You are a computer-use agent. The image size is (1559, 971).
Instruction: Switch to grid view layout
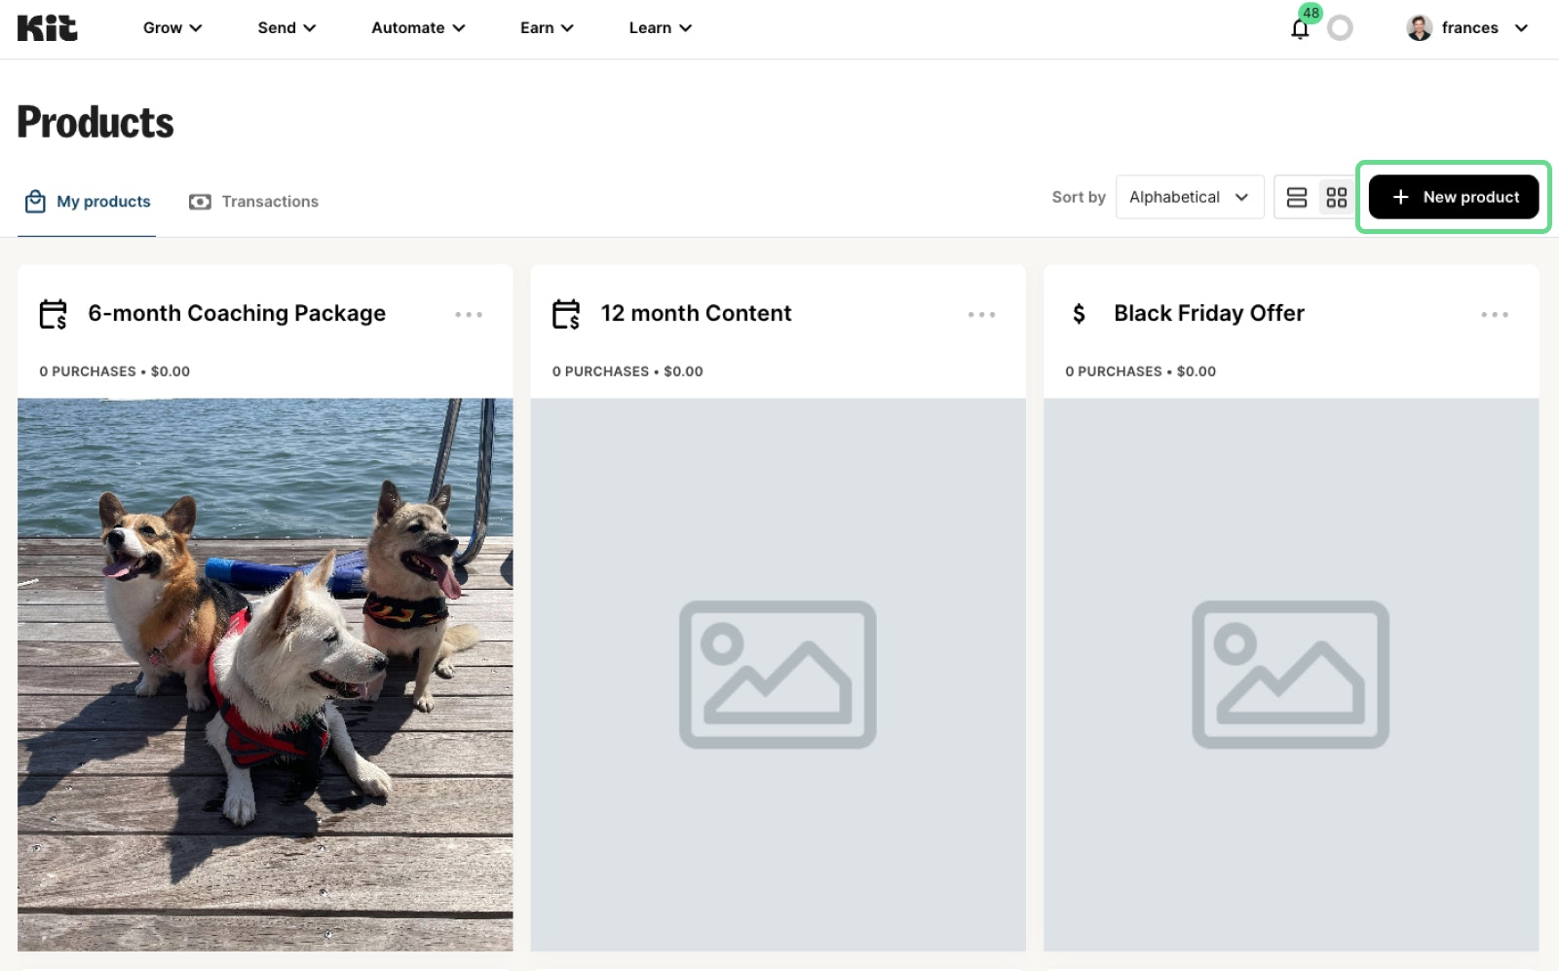[1336, 197]
